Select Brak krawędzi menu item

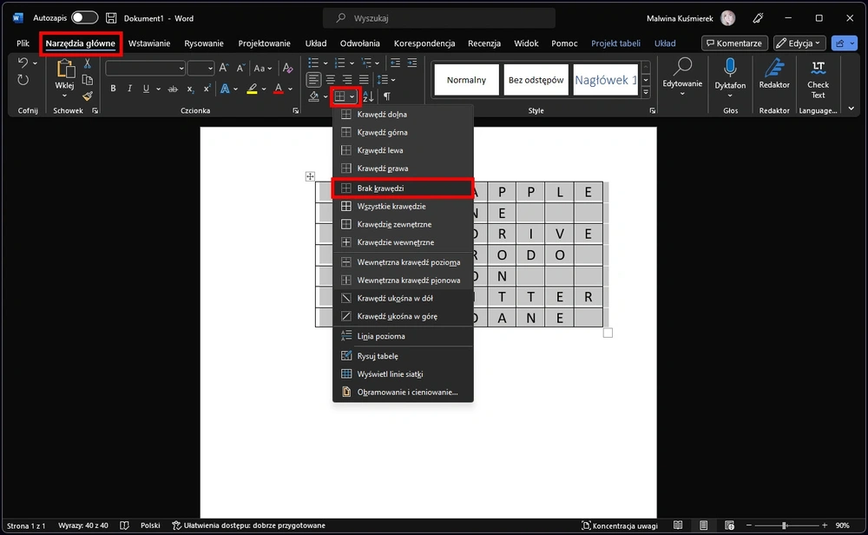click(403, 188)
